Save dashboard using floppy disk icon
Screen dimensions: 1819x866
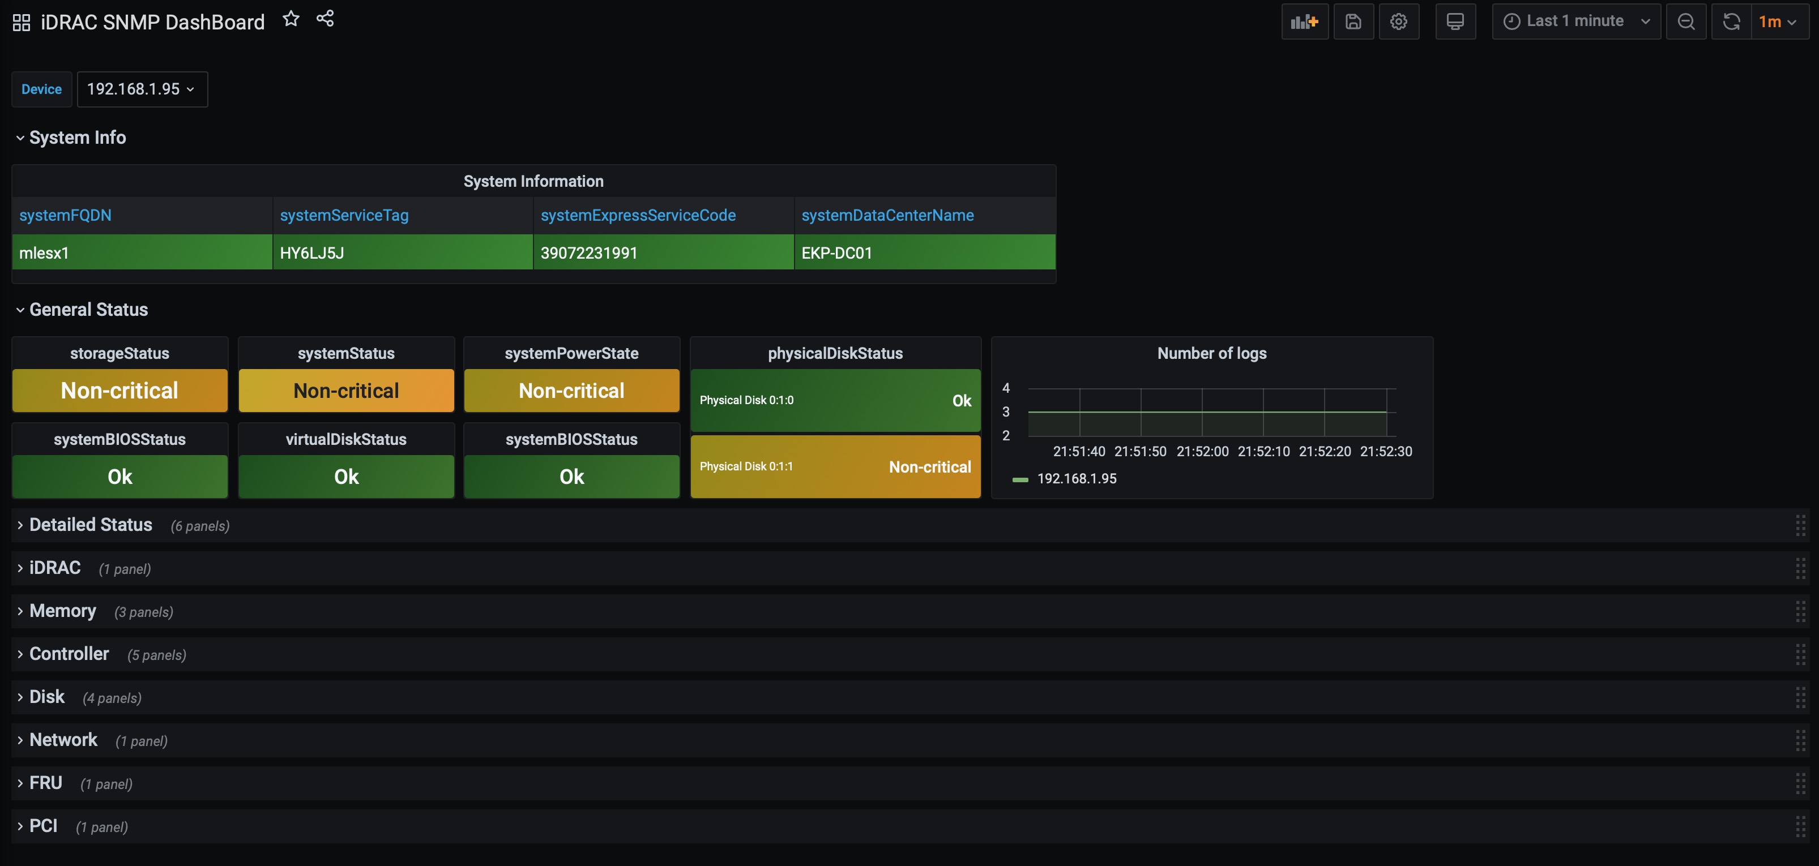(1353, 21)
